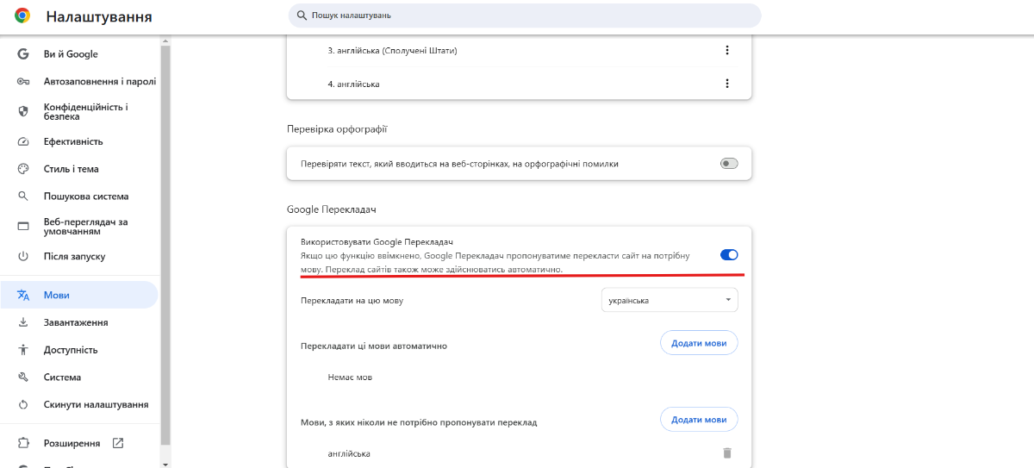
Task: Click the settings search field
Action: (x=526, y=16)
